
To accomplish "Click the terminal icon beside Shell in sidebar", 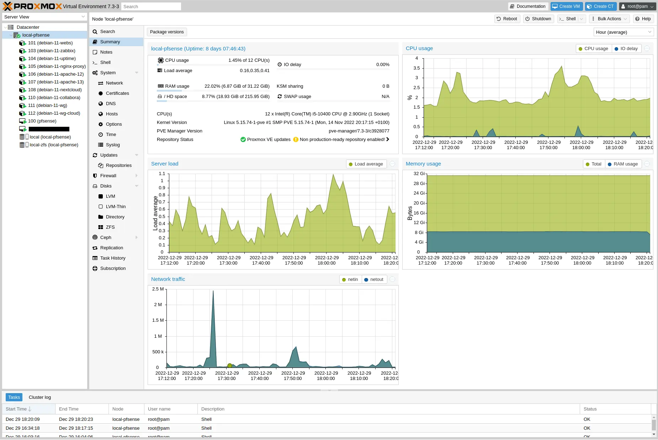I will 95,63.
